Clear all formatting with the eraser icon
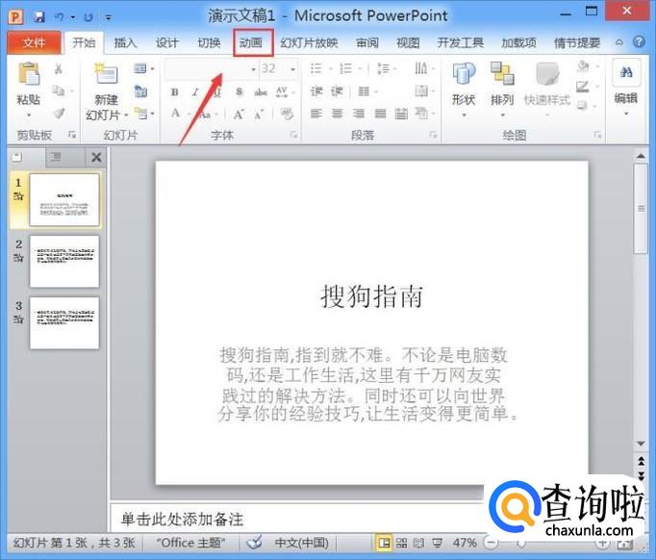This screenshot has width=656, height=560. click(x=287, y=114)
